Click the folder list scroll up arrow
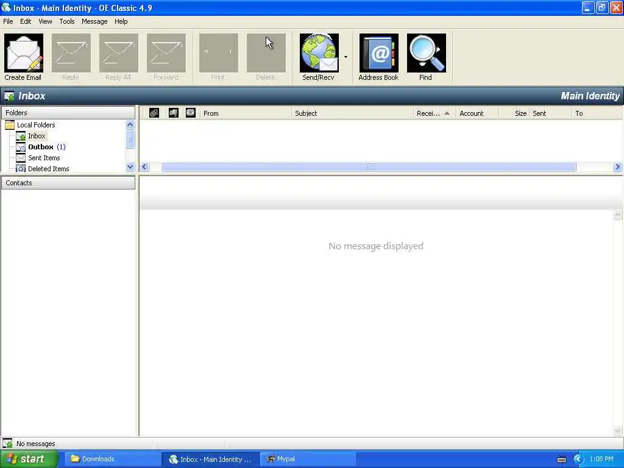624x468 pixels. click(x=130, y=124)
